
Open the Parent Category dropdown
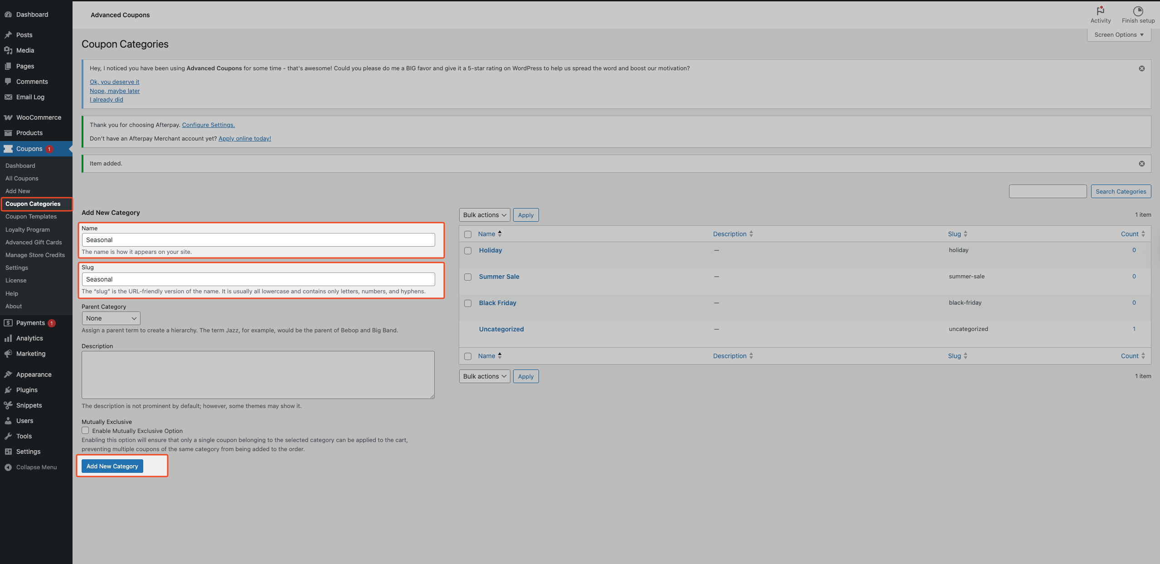pyautogui.click(x=111, y=318)
